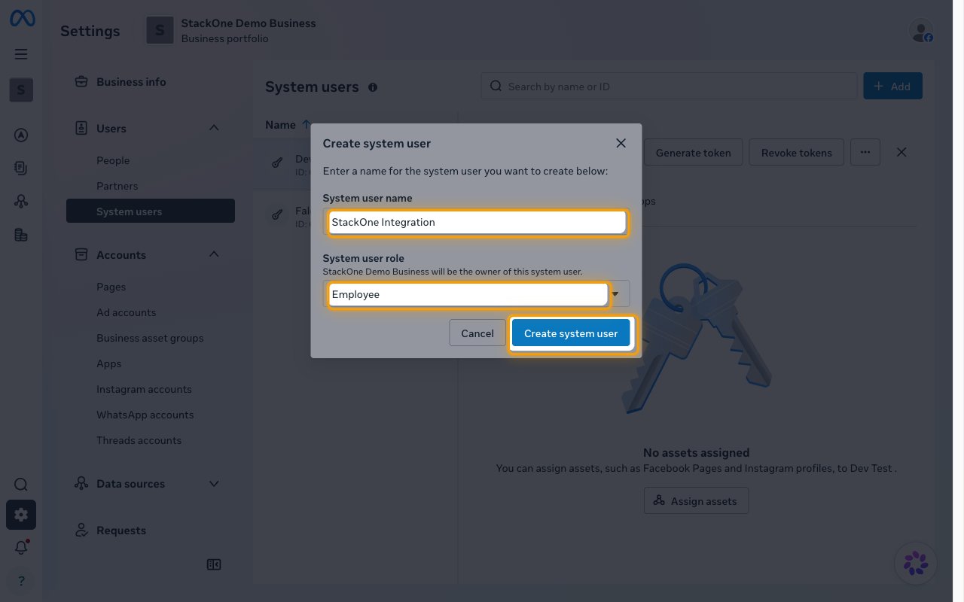Open Ad accounts under Accounts
This screenshot has width=964, height=602.
coord(127,312)
